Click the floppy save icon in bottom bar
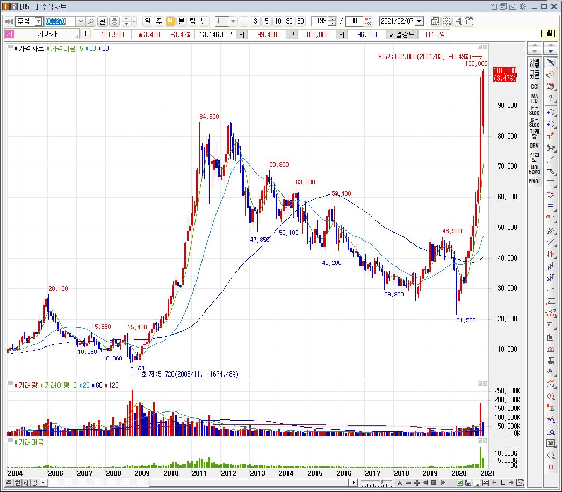 (x=468, y=483)
